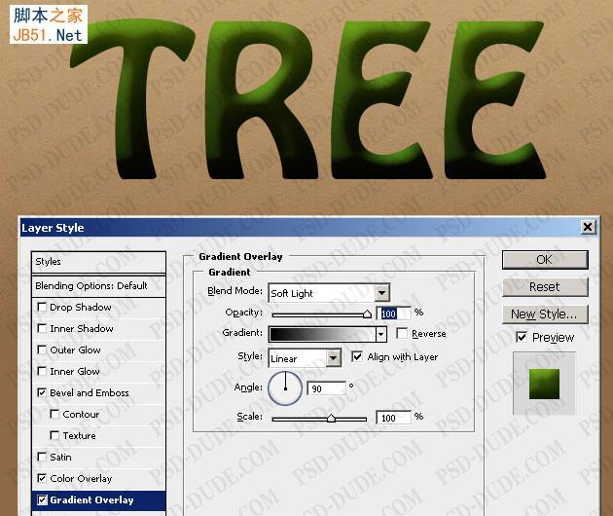Click the Angle value field

click(x=326, y=388)
